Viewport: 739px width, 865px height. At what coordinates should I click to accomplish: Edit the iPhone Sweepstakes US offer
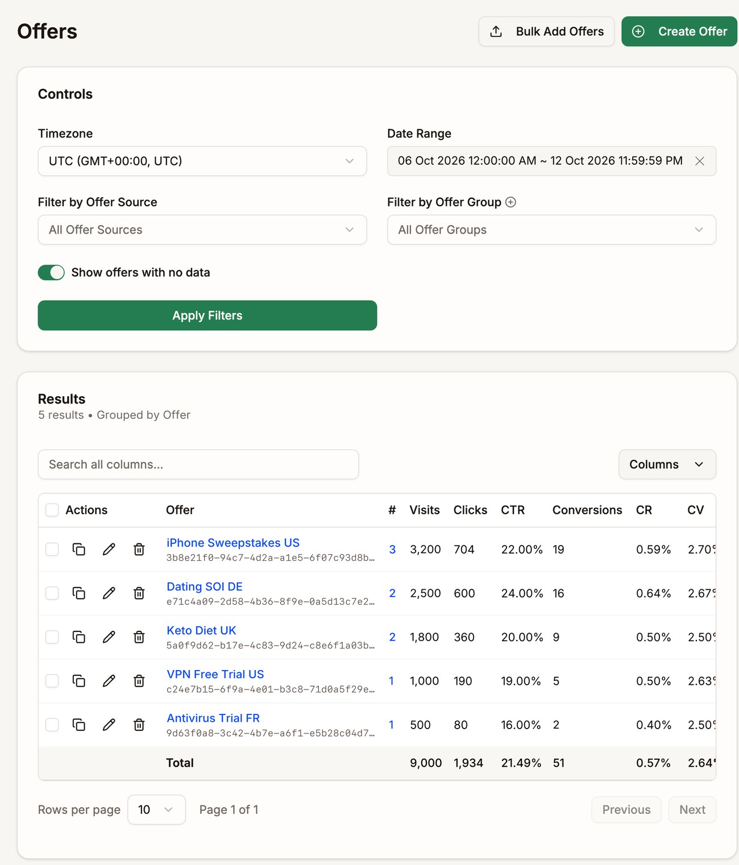point(109,549)
